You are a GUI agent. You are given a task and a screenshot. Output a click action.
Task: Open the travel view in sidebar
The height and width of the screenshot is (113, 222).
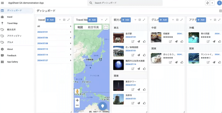click(17, 17)
